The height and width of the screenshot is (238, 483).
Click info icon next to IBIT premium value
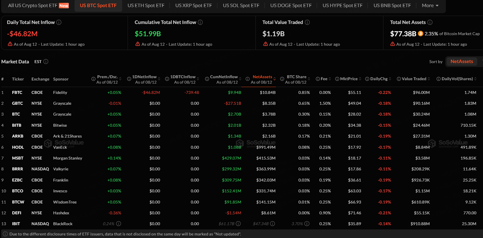pyautogui.click(x=119, y=224)
